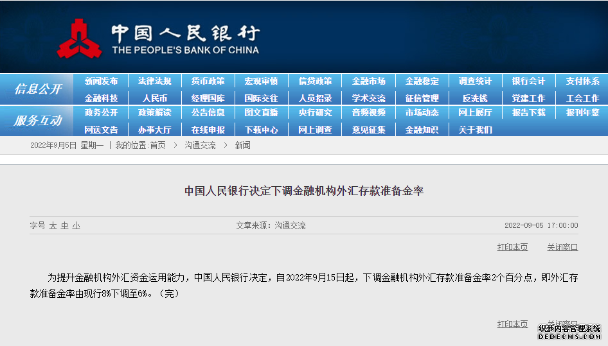Open the 法律法规 menu item

pyautogui.click(x=154, y=81)
